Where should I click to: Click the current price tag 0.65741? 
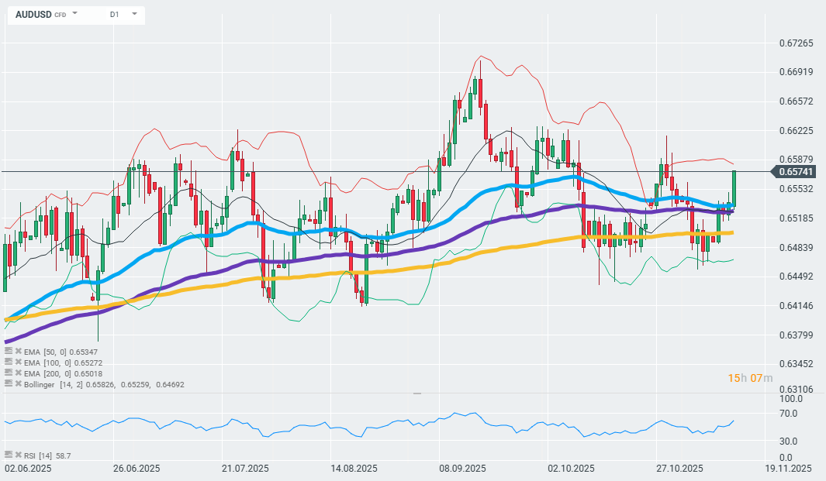[794, 171]
